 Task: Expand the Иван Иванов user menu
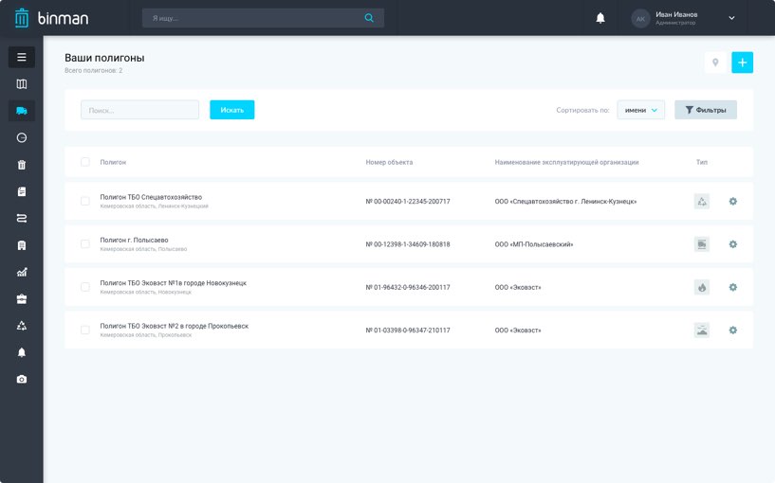click(731, 18)
